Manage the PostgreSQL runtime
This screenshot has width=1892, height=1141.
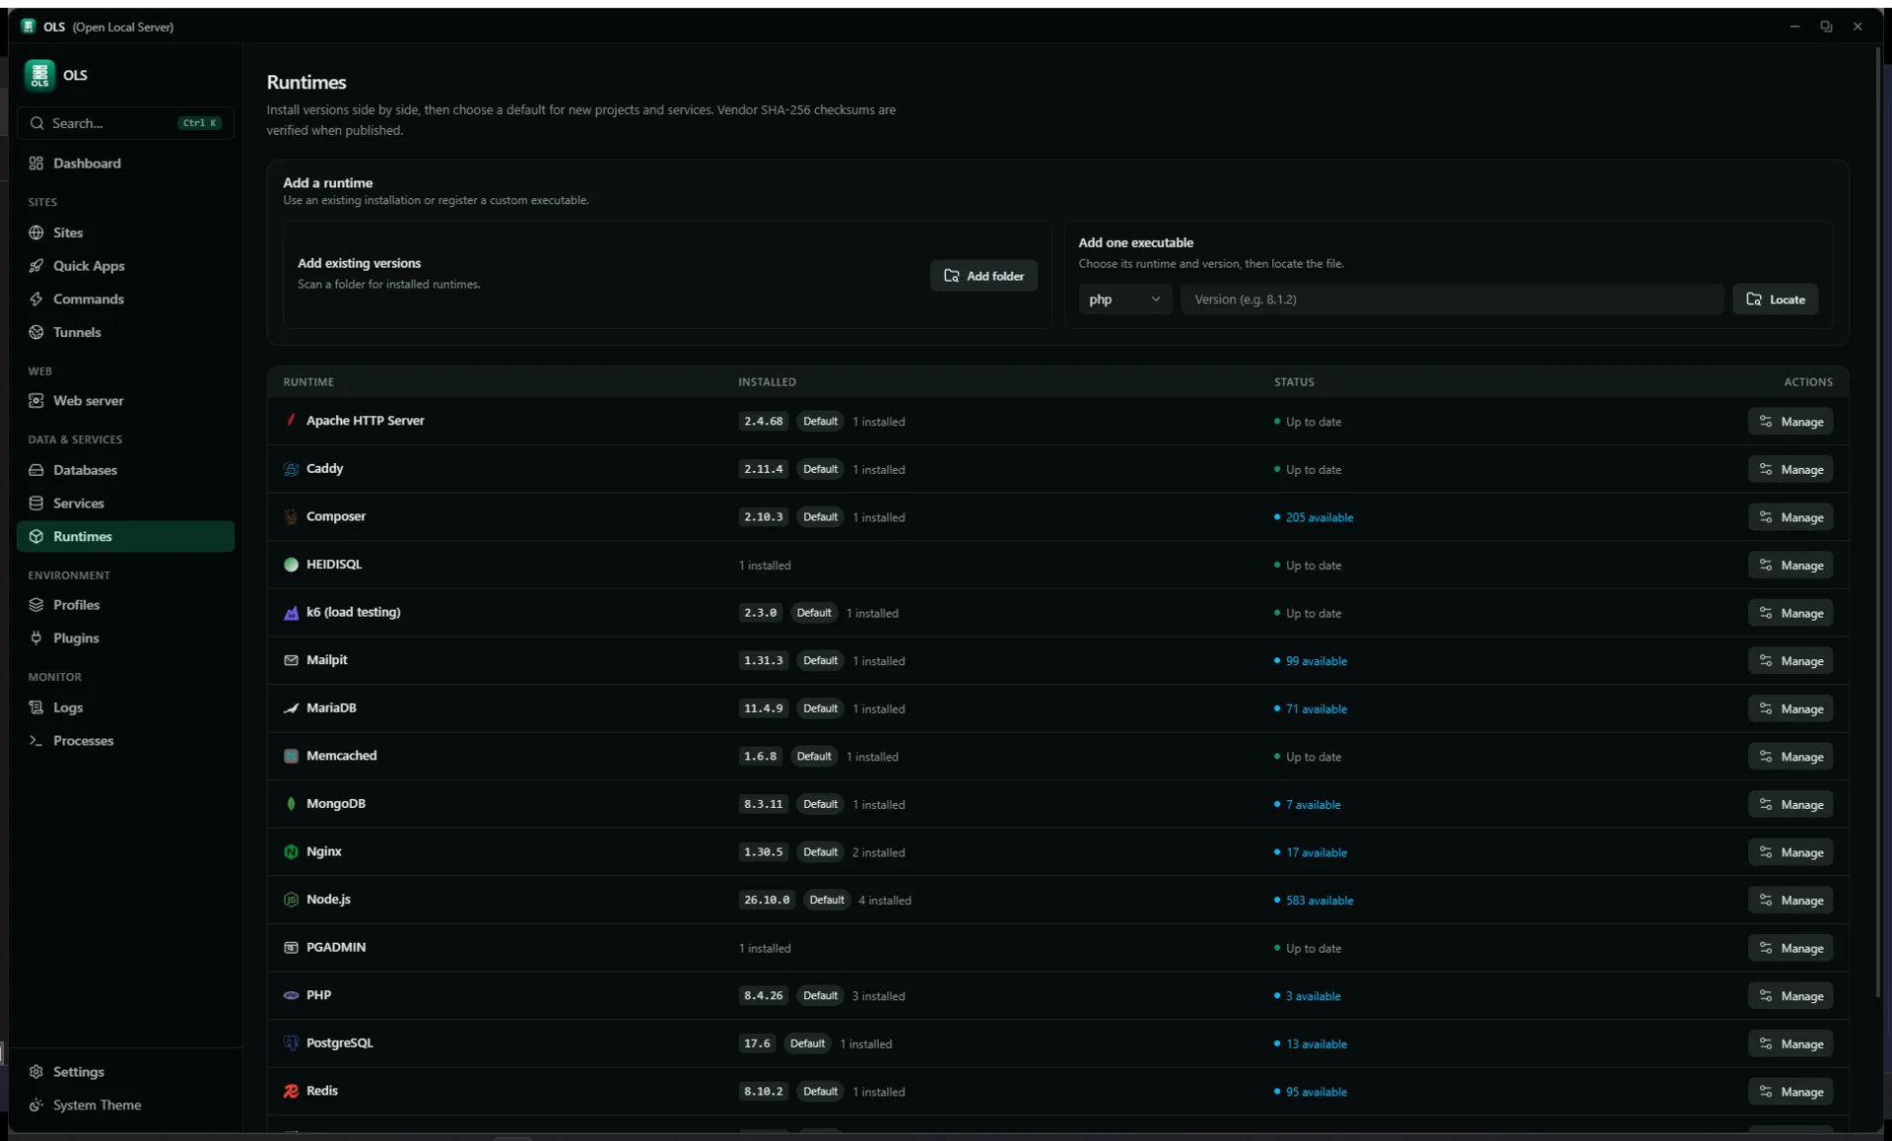(x=1791, y=1043)
